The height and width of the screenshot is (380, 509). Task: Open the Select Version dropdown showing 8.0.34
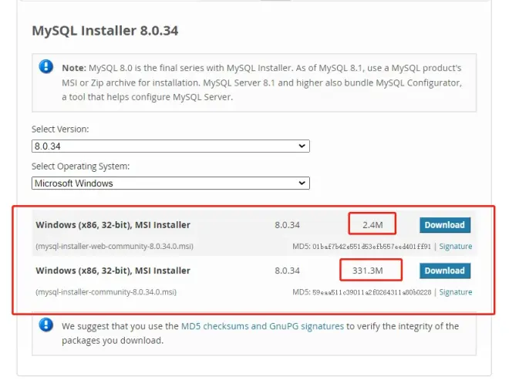[x=170, y=146]
